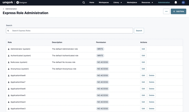The image size is (189, 112).
Task: Open Administration in top navigation
Action: point(164,2)
